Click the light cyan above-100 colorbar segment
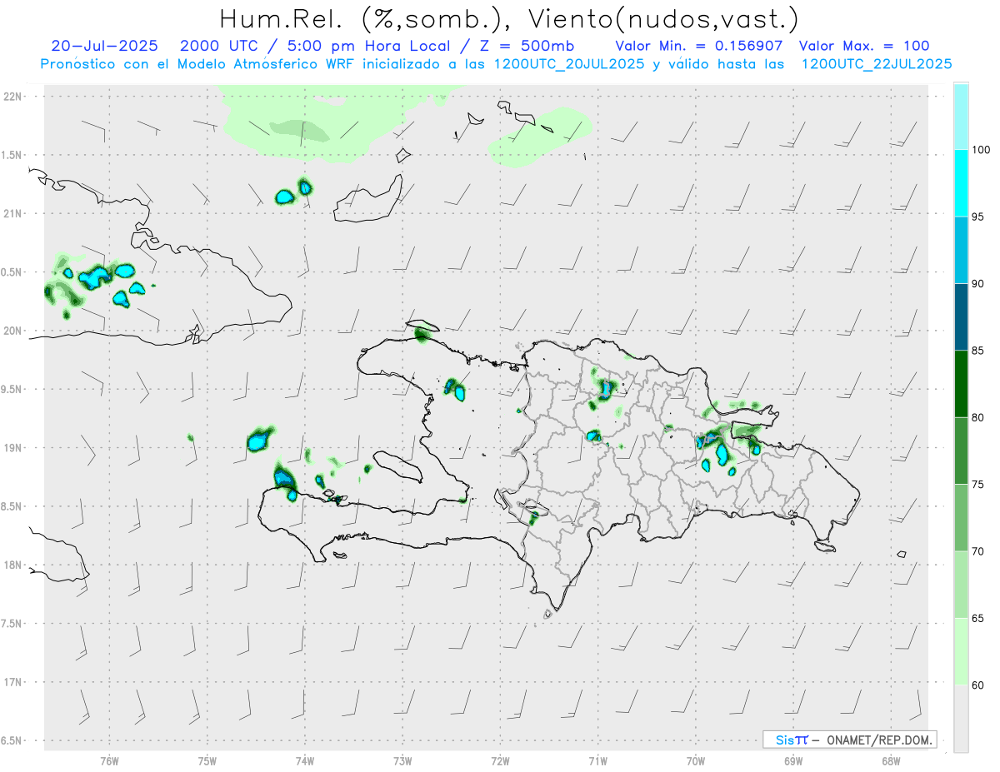The height and width of the screenshot is (772, 1000). pos(961,117)
